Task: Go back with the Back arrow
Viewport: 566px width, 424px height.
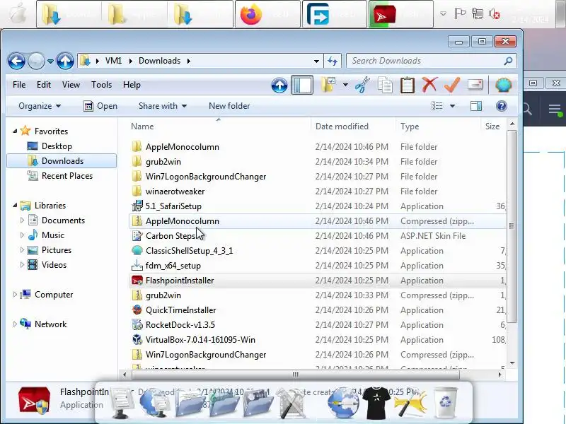Action: coord(16,61)
